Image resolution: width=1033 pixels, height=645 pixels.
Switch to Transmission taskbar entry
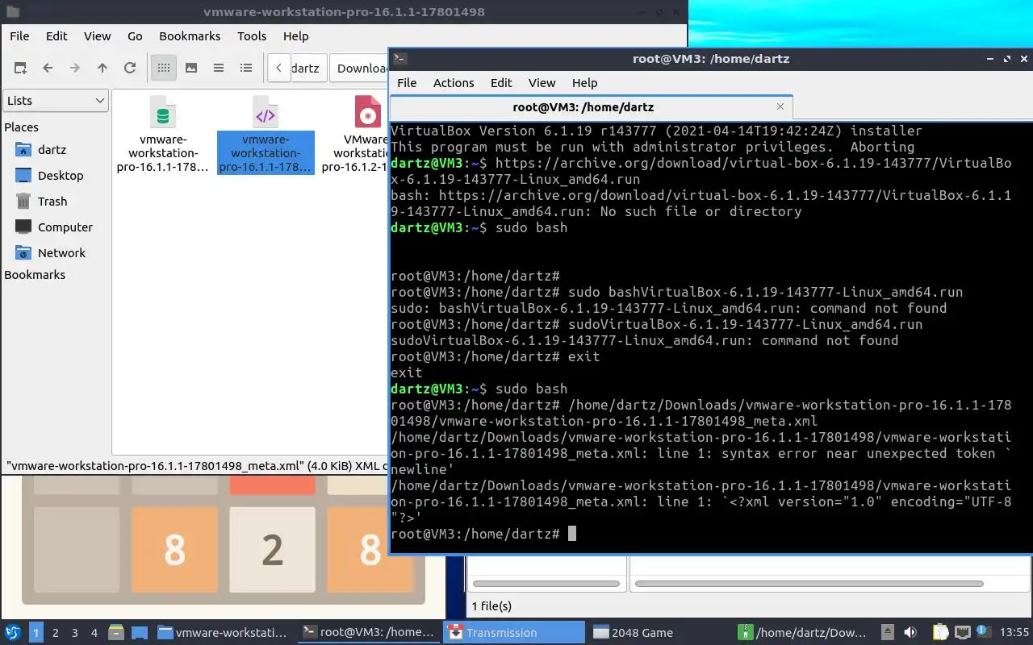(514, 633)
